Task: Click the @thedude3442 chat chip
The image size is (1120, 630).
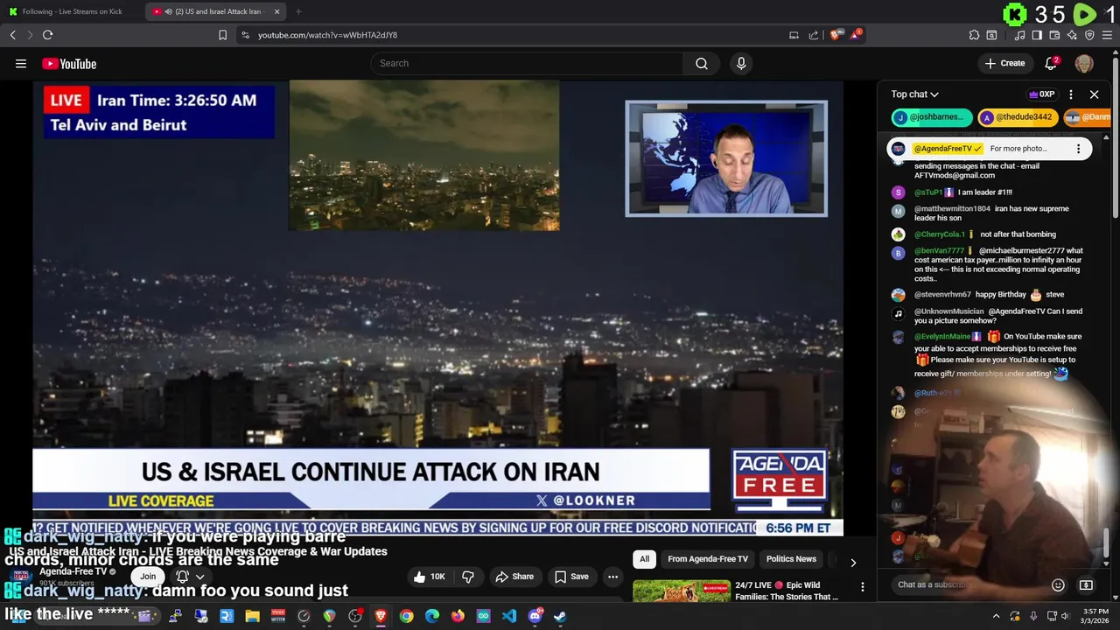Action: point(1018,117)
